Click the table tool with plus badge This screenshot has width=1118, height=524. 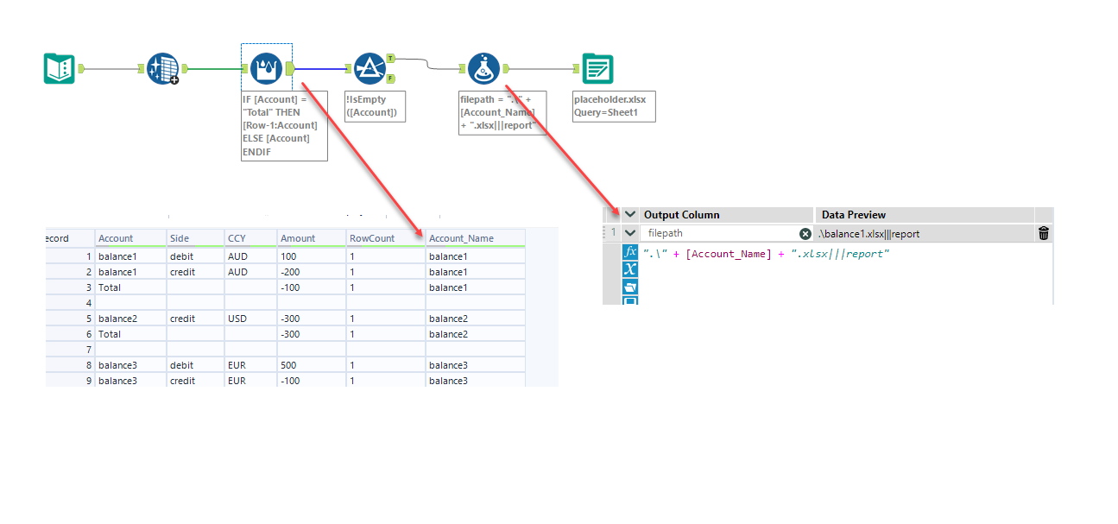point(163,68)
